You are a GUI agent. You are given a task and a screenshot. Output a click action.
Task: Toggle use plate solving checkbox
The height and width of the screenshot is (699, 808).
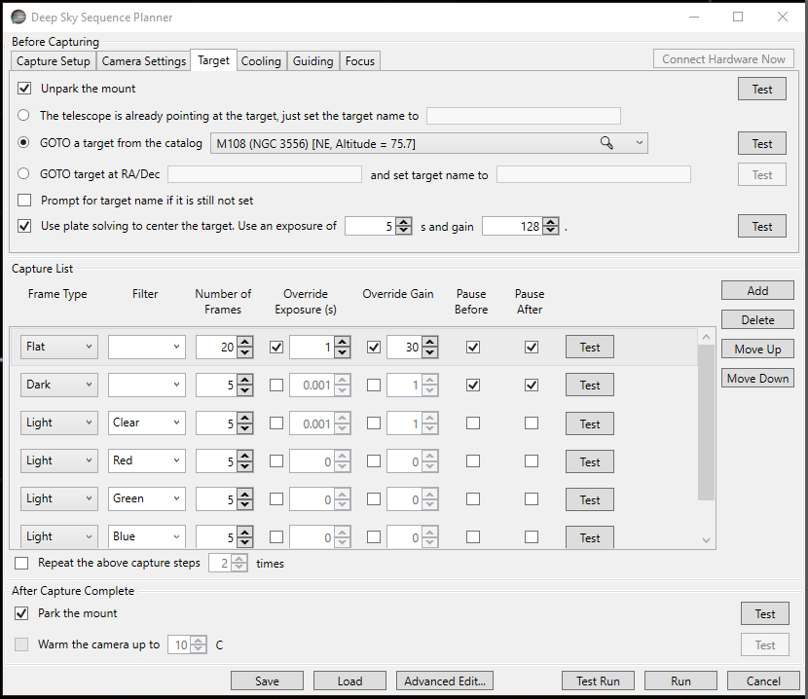pyautogui.click(x=24, y=226)
